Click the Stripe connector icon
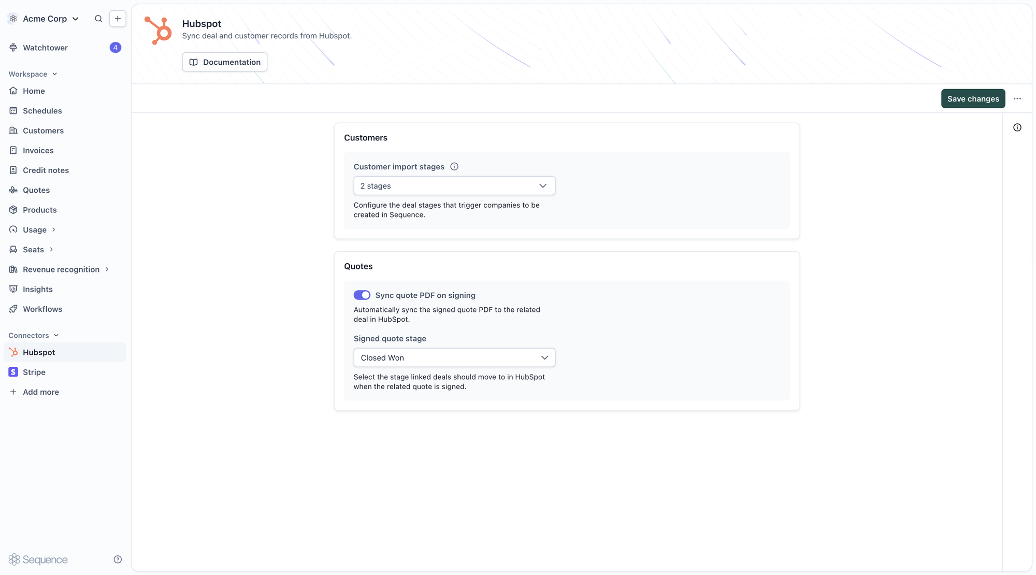Image resolution: width=1036 pixels, height=575 pixels. 13,372
